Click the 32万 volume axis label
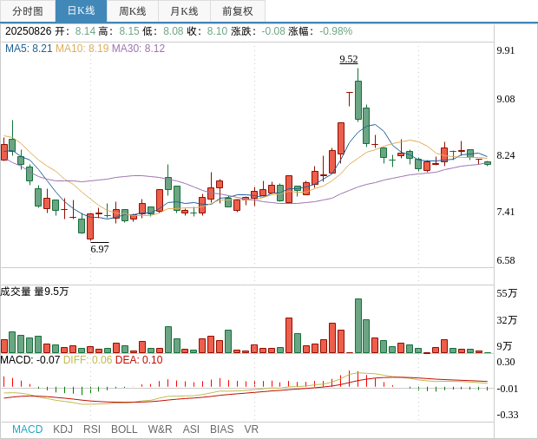The height and width of the screenshot is (439, 538). [x=507, y=320]
